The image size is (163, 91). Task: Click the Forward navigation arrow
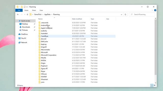(x=22, y=14)
